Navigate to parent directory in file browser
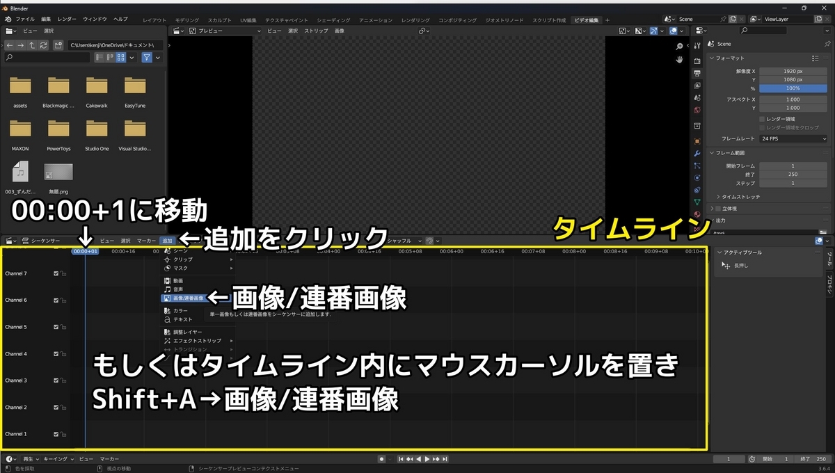Image resolution: width=835 pixels, height=473 pixels. (32, 45)
